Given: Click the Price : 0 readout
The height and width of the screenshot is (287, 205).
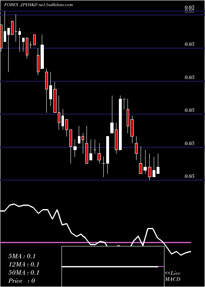Looking at the screenshot, I should (22, 281).
